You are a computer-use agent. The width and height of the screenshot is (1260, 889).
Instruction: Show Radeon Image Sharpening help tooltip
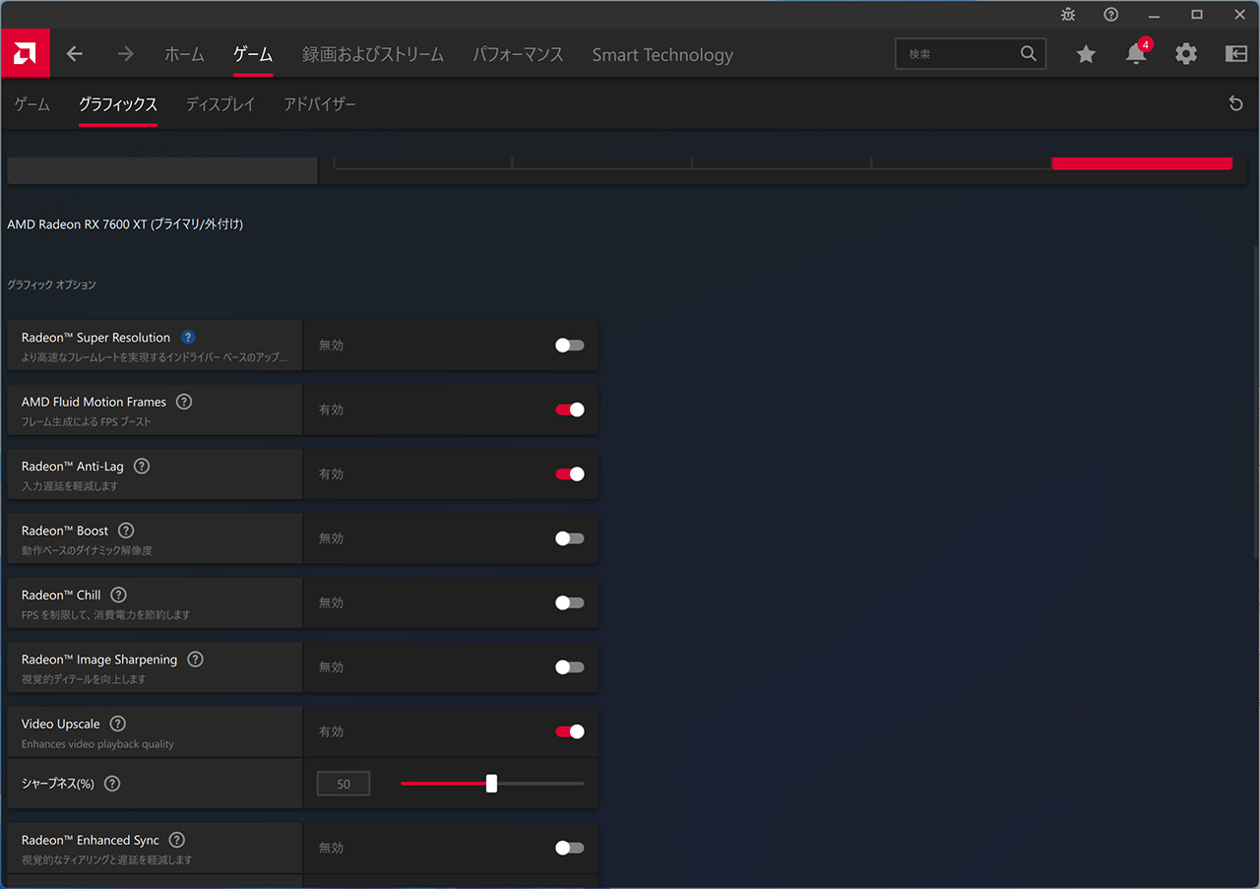195,660
